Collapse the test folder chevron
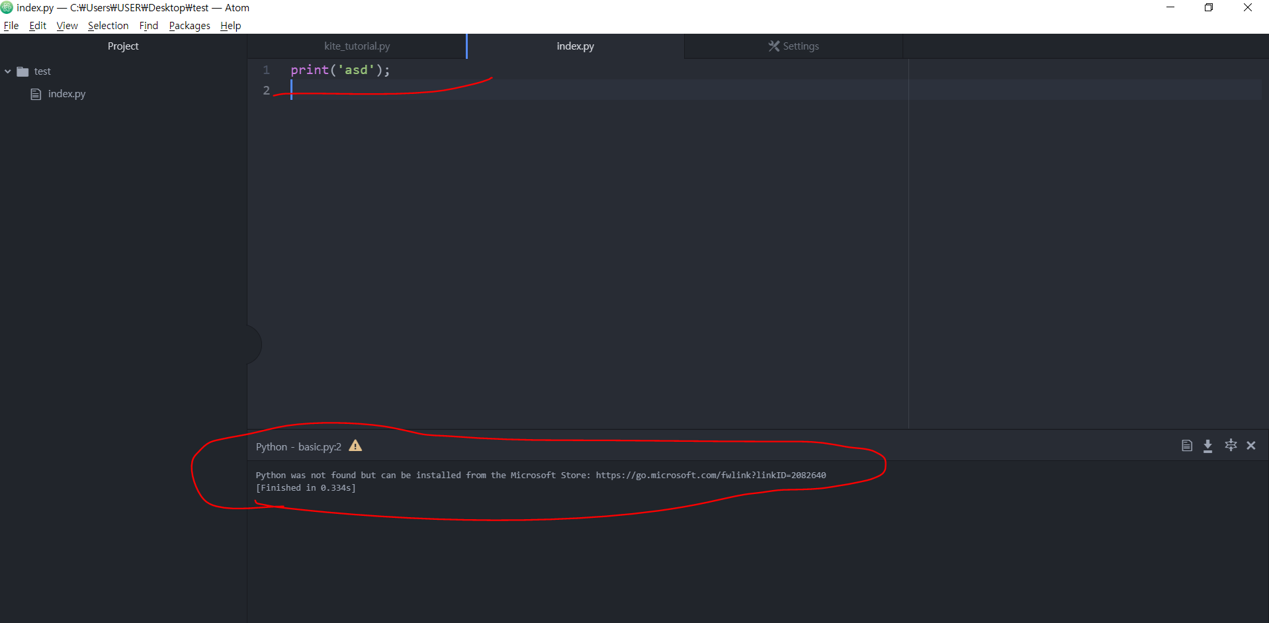 pyautogui.click(x=8, y=71)
